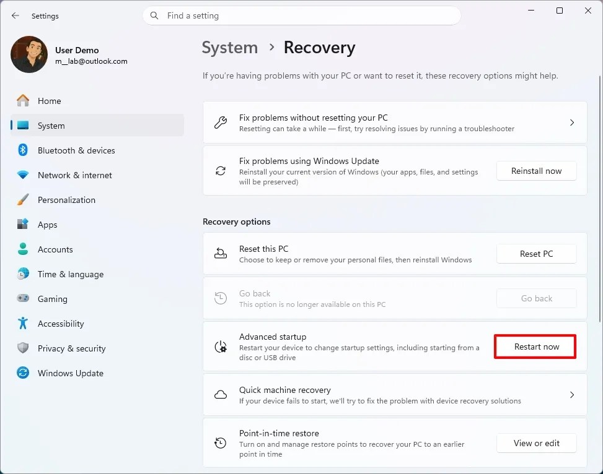
Task: Go to Time & language
Action: 97,274
